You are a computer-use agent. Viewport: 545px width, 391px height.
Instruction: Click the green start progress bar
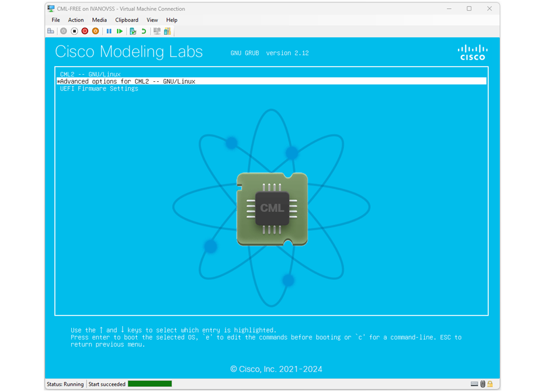[x=150, y=384]
